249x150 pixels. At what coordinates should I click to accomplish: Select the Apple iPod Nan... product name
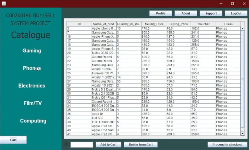click(x=104, y=130)
